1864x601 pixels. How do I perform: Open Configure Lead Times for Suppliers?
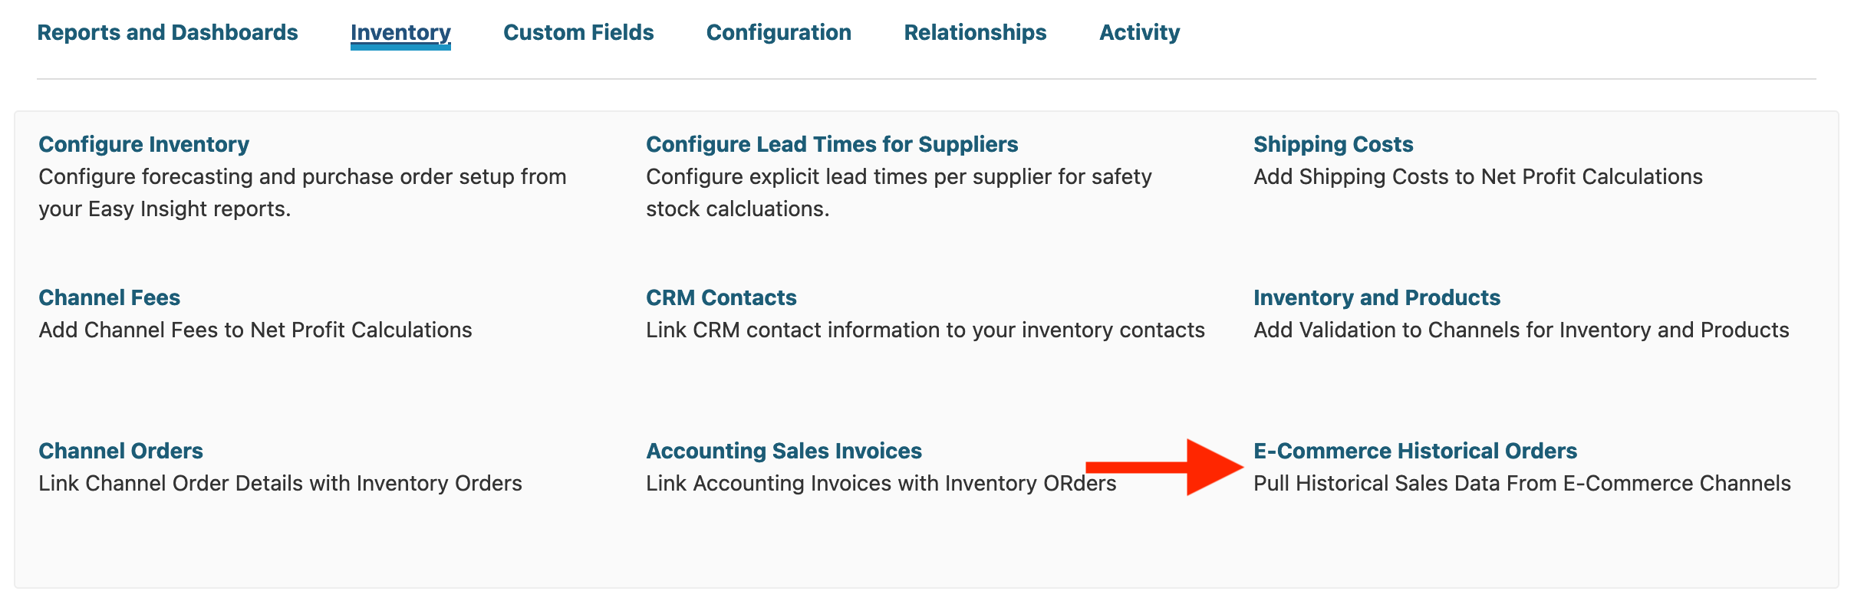[x=832, y=144]
